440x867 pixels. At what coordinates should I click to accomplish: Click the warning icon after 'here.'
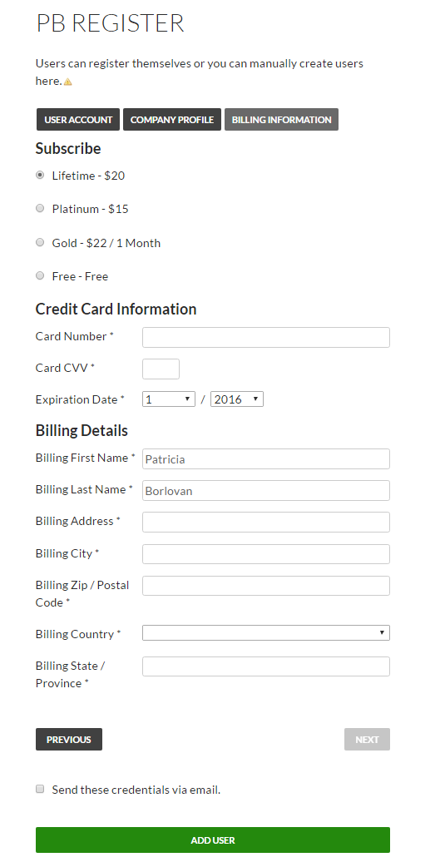[67, 82]
